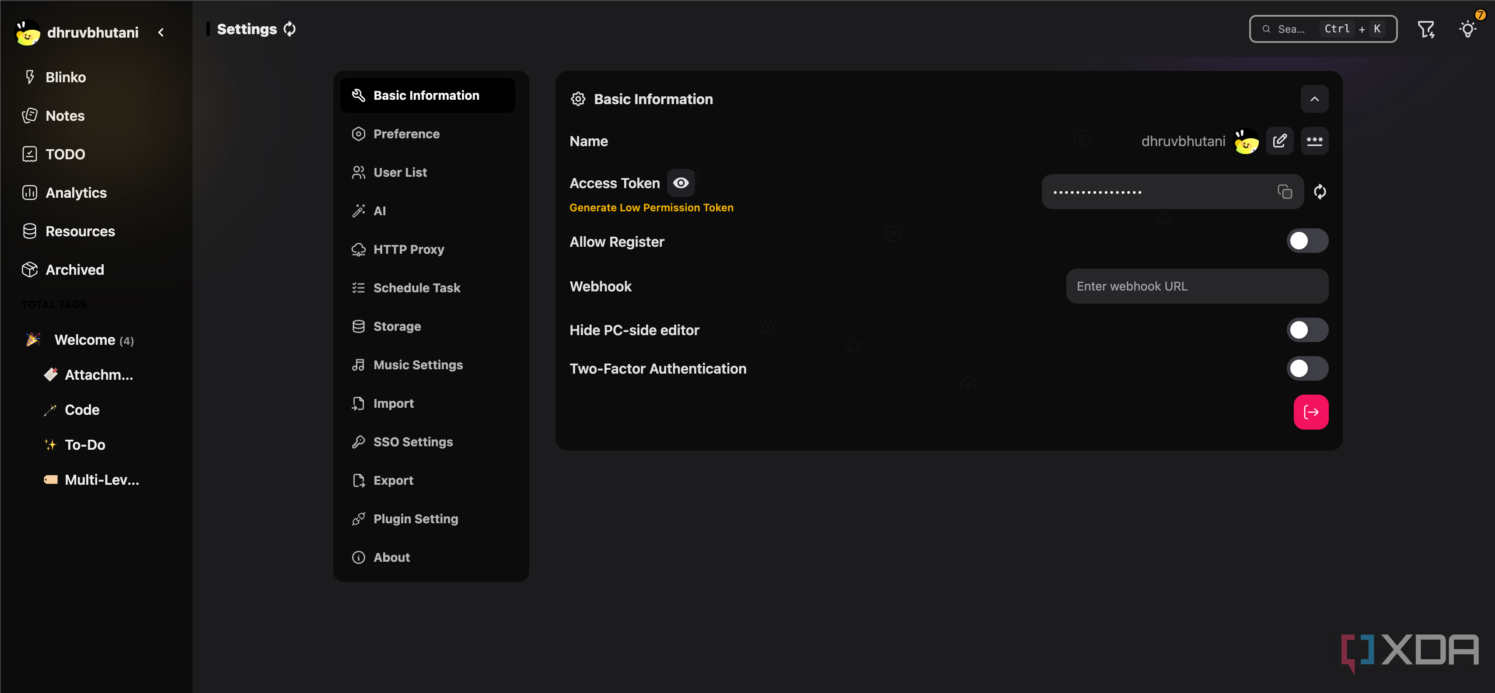This screenshot has height=693, width=1495.
Task: Show the hidden access token
Action: coord(681,183)
